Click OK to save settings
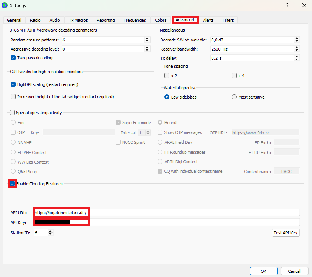Viewport: 312px width, 277px height. 263,271
